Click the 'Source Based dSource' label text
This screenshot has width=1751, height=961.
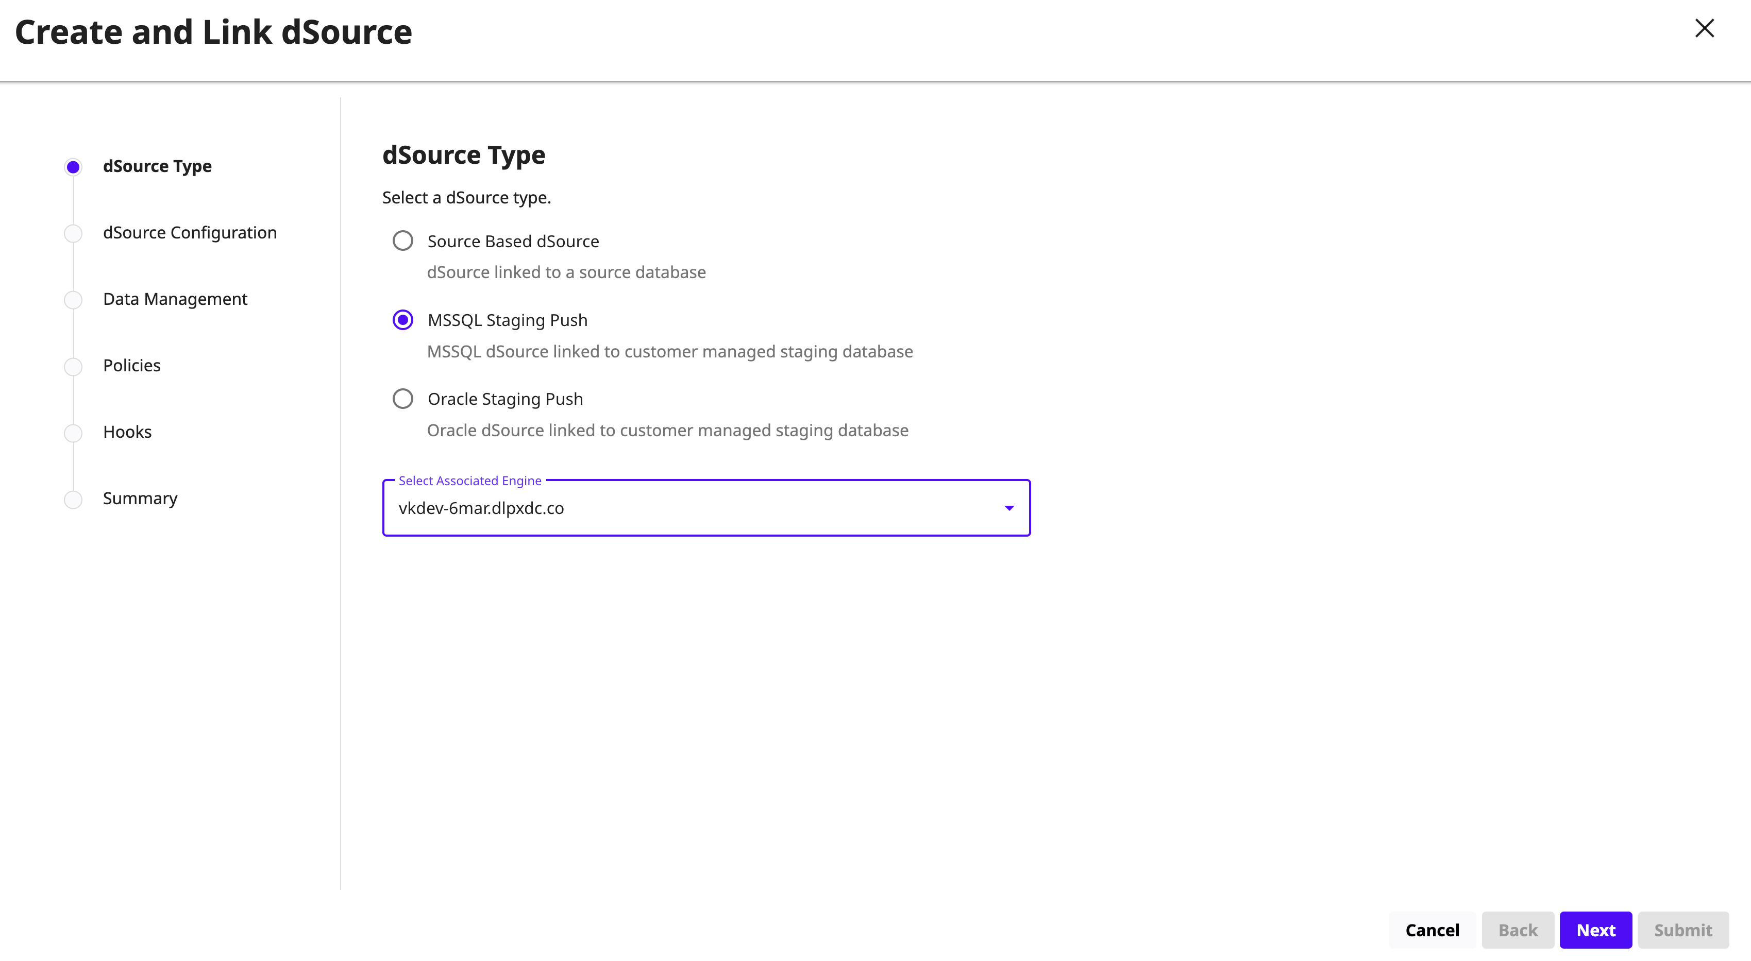[x=513, y=241]
